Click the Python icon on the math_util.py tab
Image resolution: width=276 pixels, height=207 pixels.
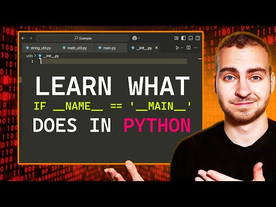pyautogui.click(x=64, y=48)
